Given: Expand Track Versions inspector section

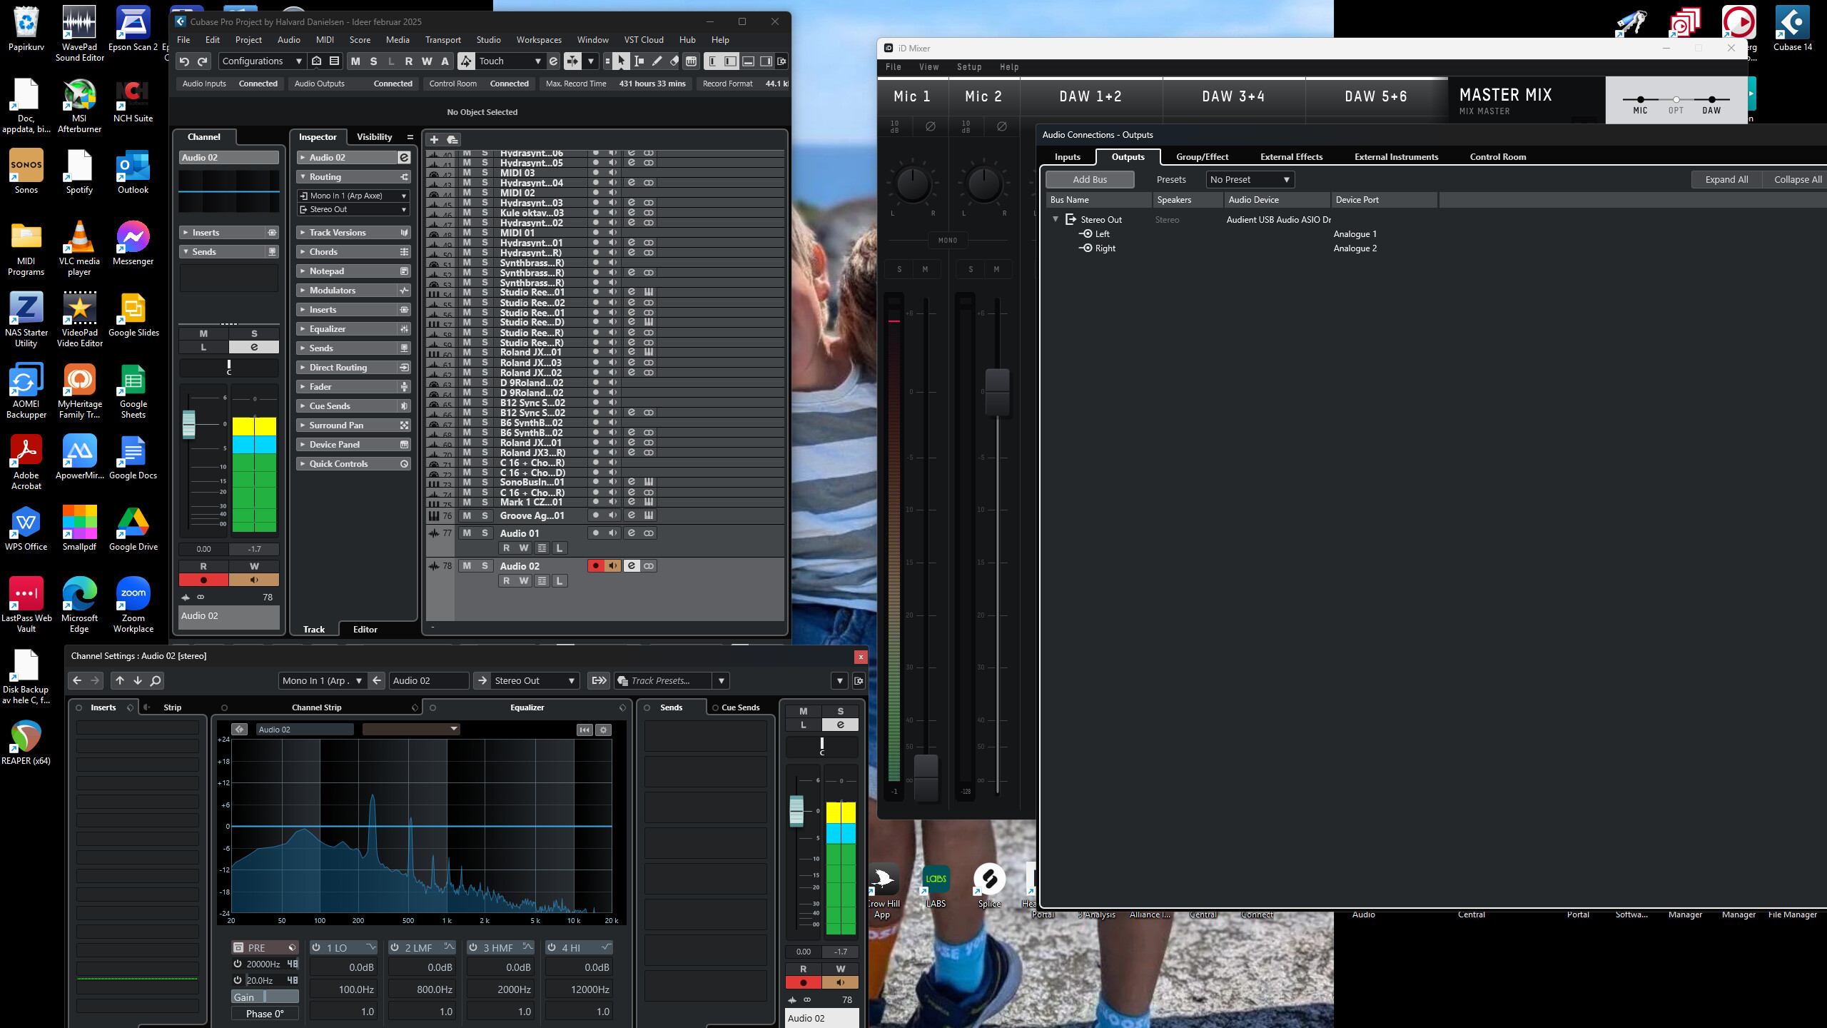Looking at the screenshot, I should click(x=338, y=233).
